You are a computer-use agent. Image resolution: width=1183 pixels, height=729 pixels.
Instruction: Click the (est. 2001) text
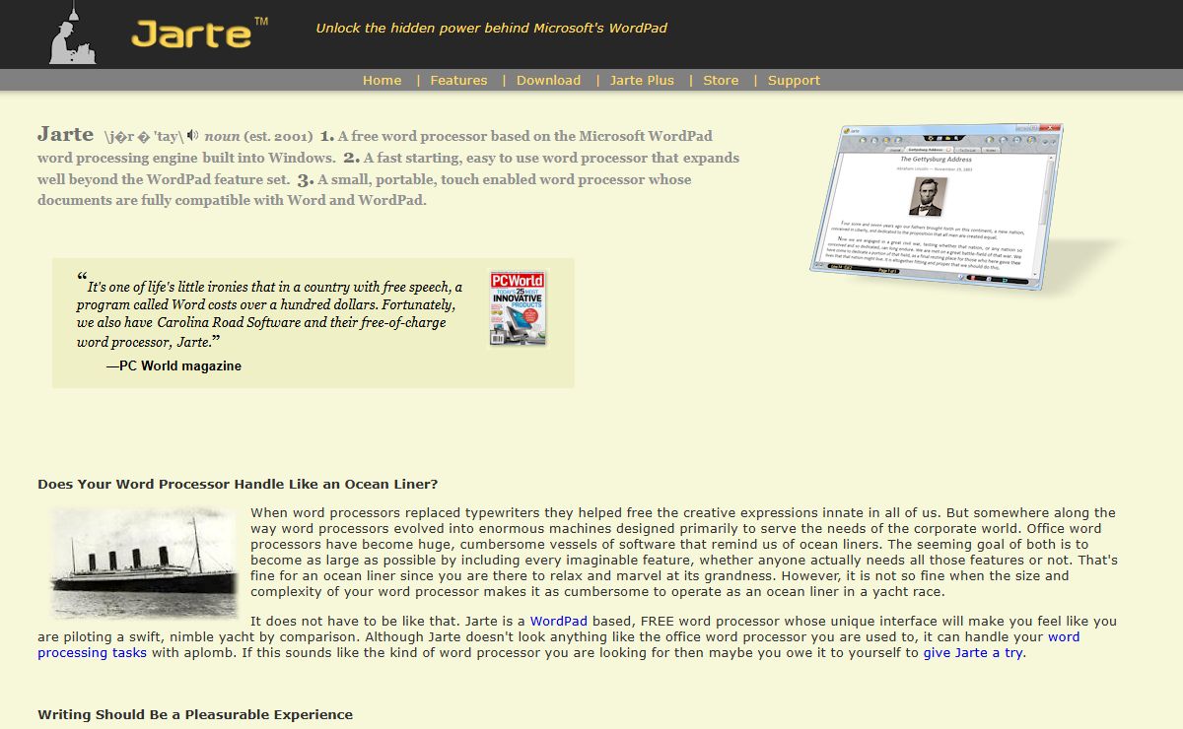pyautogui.click(x=279, y=136)
